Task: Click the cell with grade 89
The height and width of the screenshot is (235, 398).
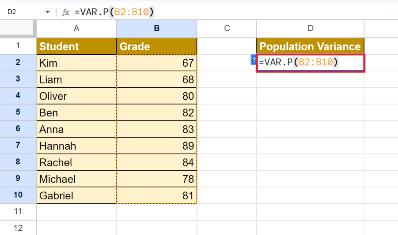Action: coord(157,146)
